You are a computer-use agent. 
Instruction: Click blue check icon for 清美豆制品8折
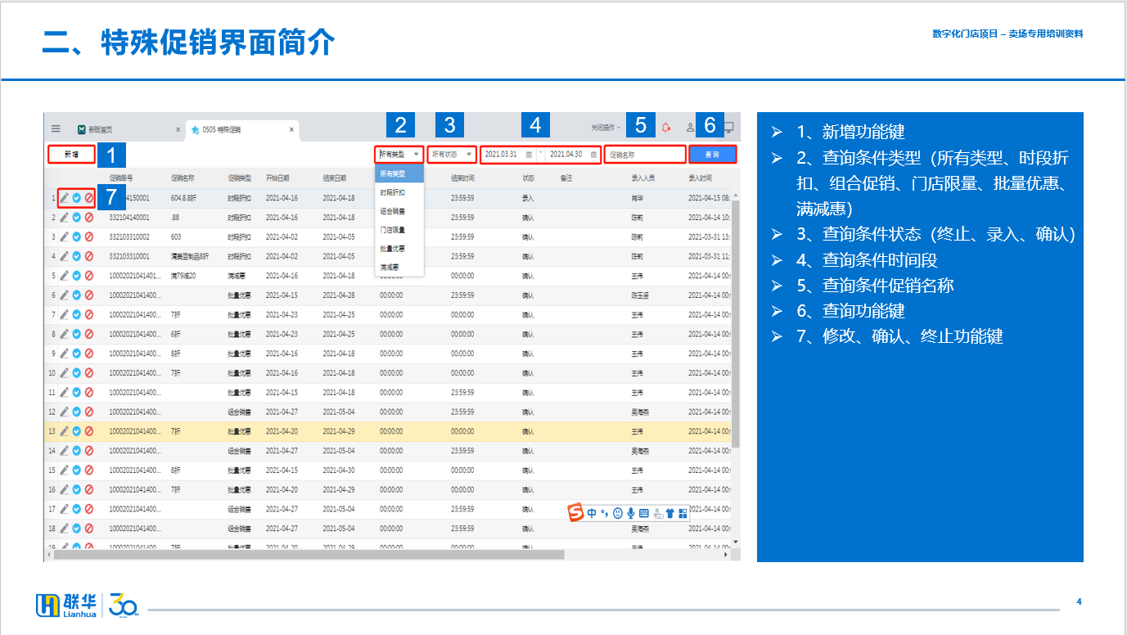tap(77, 256)
